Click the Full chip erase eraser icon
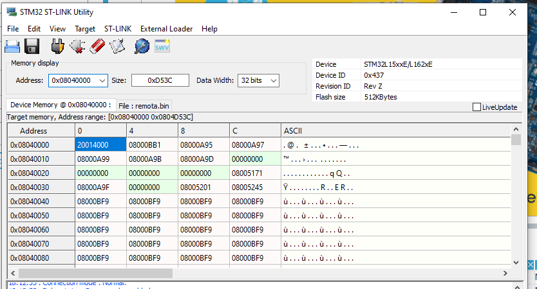 pyautogui.click(x=97, y=46)
